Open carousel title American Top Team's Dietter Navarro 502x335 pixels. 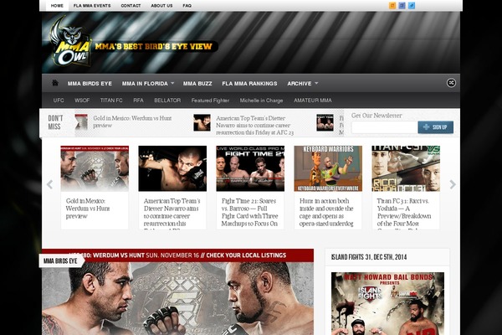[x=172, y=212]
